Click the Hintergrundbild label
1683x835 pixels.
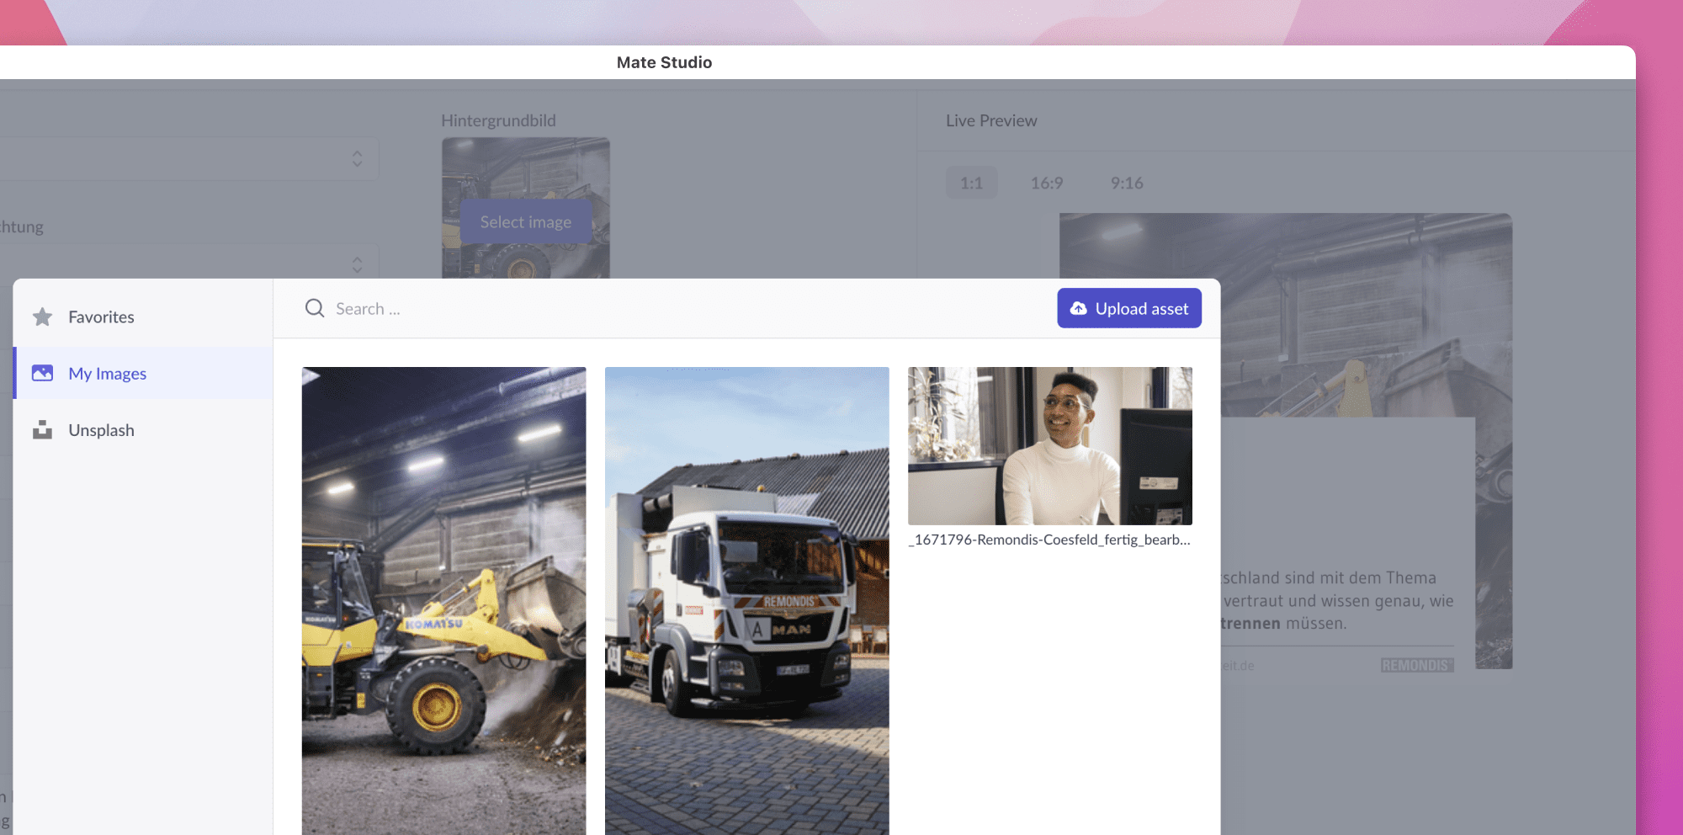click(498, 120)
